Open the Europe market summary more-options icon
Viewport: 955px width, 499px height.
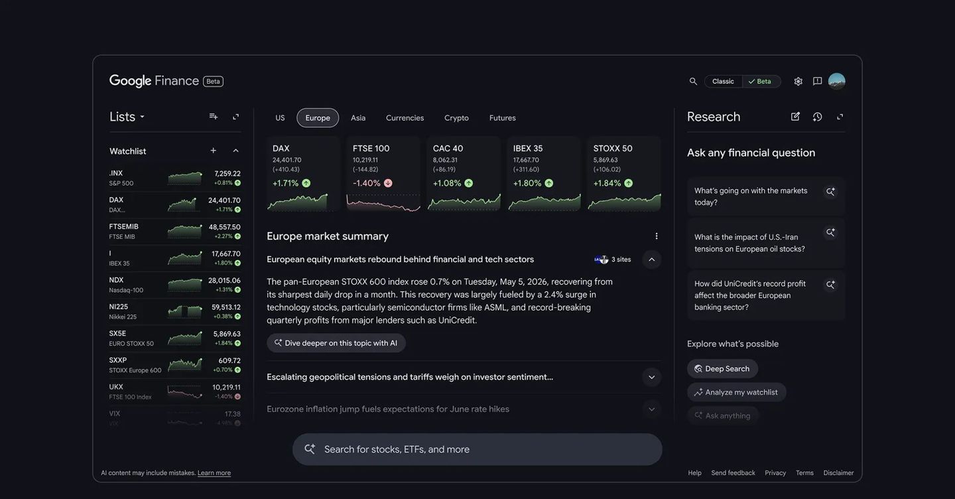pyautogui.click(x=657, y=236)
